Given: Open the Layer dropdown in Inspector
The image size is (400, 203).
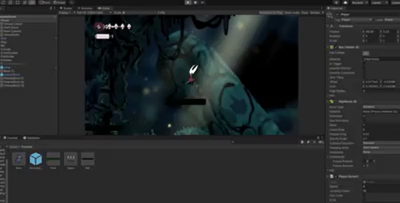Looking at the screenshot, I should coord(392,20).
